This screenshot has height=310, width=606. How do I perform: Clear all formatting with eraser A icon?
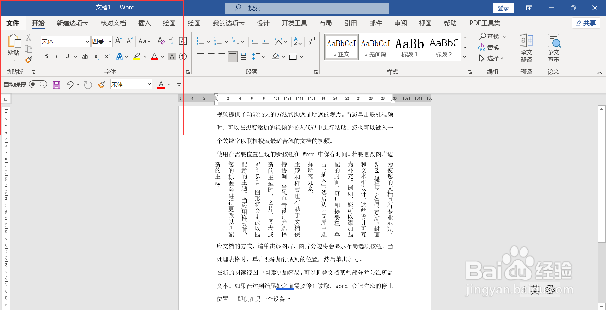pos(161,41)
